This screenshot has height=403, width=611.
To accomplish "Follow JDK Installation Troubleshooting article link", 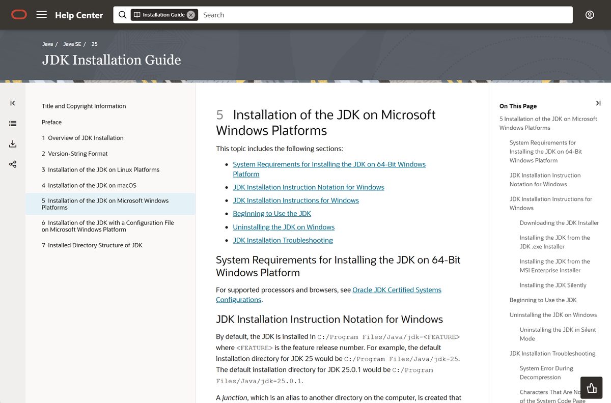I will [x=283, y=240].
